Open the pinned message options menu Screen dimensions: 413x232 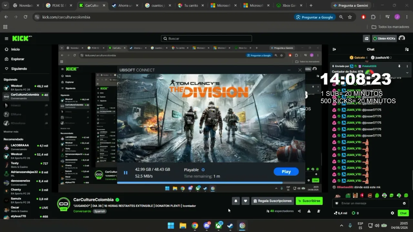click(407, 66)
